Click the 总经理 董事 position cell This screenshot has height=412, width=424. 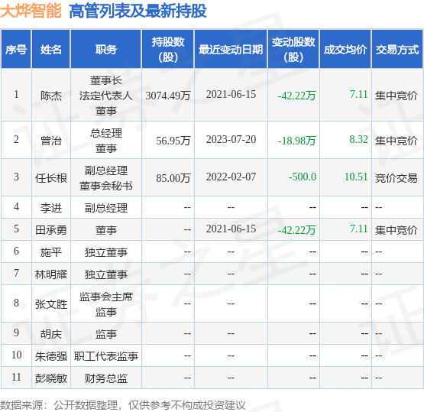106,141
